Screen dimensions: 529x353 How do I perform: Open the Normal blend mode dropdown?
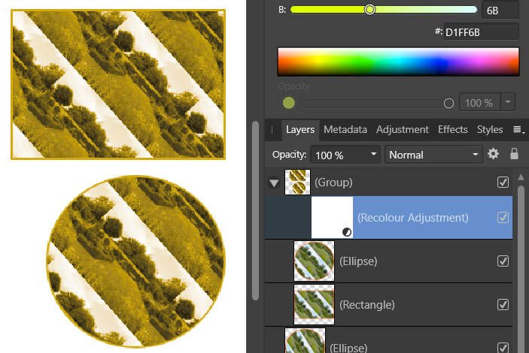(x=433, y=155)
